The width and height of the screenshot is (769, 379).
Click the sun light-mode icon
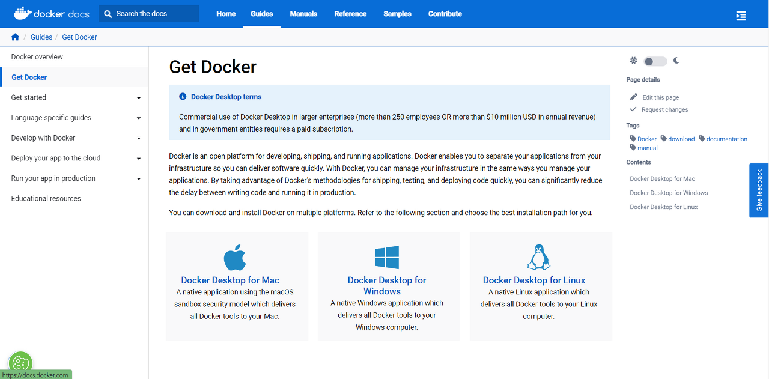point(633,61)
